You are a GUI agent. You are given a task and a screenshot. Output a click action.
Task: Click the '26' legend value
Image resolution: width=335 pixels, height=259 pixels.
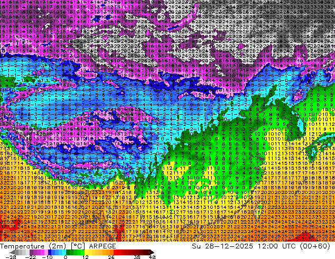pyautogui.click(x=111, y=257)
